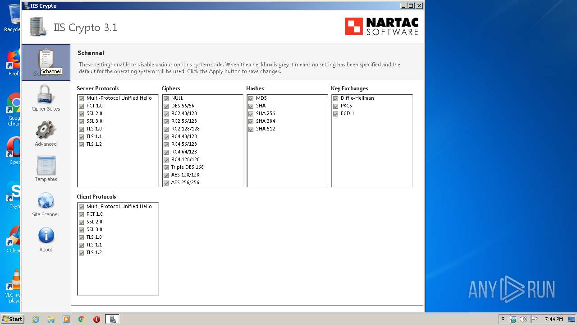The width and height of the screenshot is (577, 325).
Task: Toggle the ECDH key exchange checkbox
Action: pyautogui.click(x=336, y=114)
